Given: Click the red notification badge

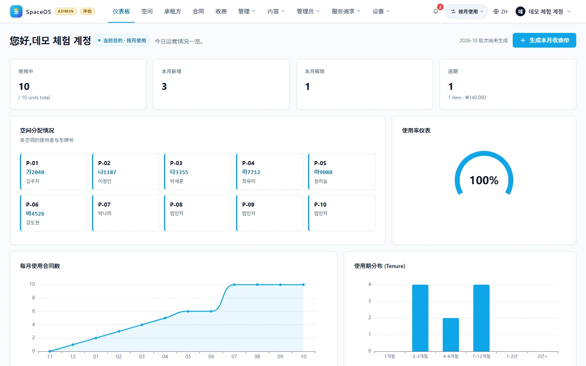Looking at the screenshot, I should click(x=440, y=7).
